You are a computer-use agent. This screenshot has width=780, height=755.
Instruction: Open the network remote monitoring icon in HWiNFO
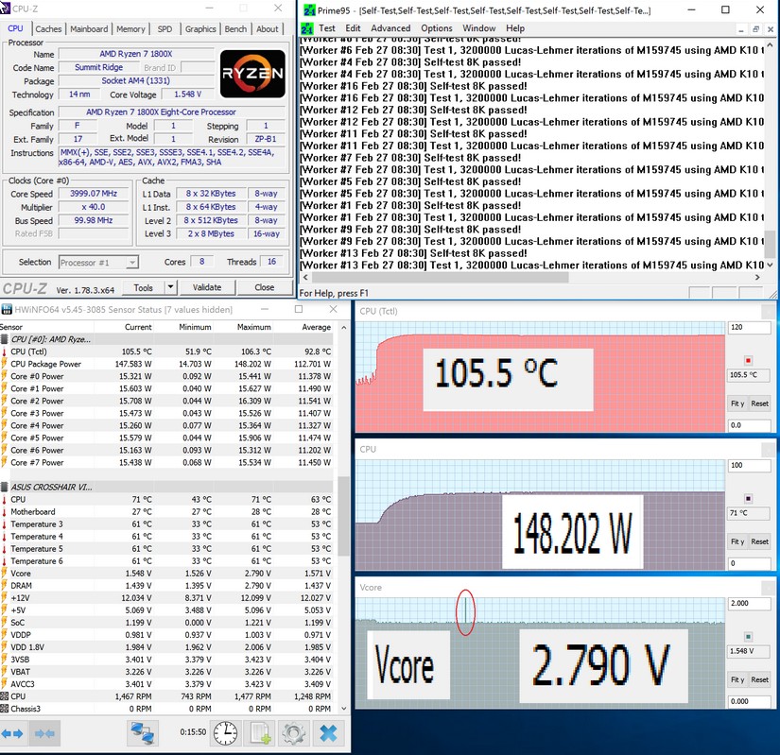(x=143, y=733)
